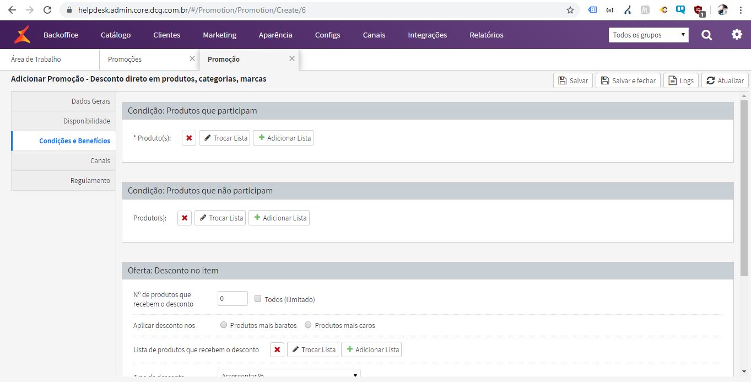751x382 pixels.
Task: Remove list of products receiving discount red X
Action: point(277,349)
